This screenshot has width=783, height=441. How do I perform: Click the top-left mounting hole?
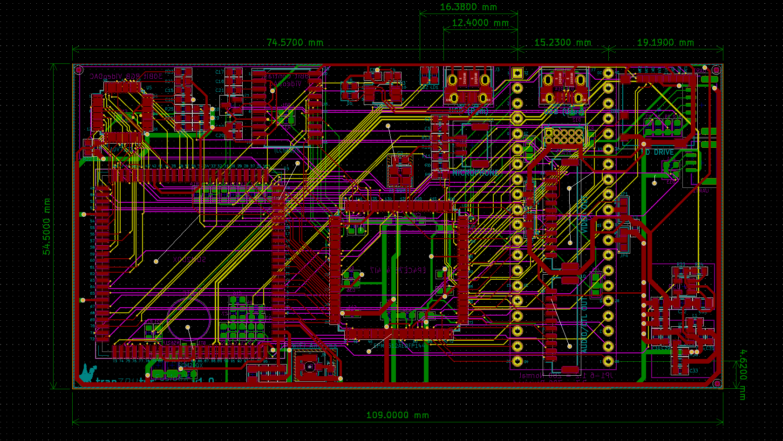pos(79,70)
